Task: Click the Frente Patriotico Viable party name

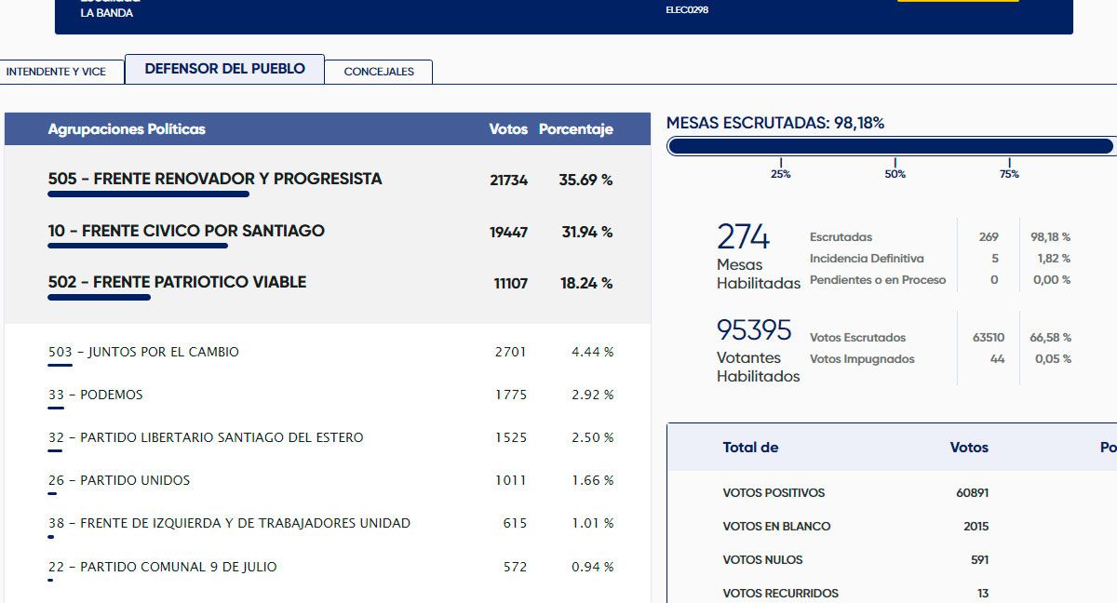Action: (177, 282)
